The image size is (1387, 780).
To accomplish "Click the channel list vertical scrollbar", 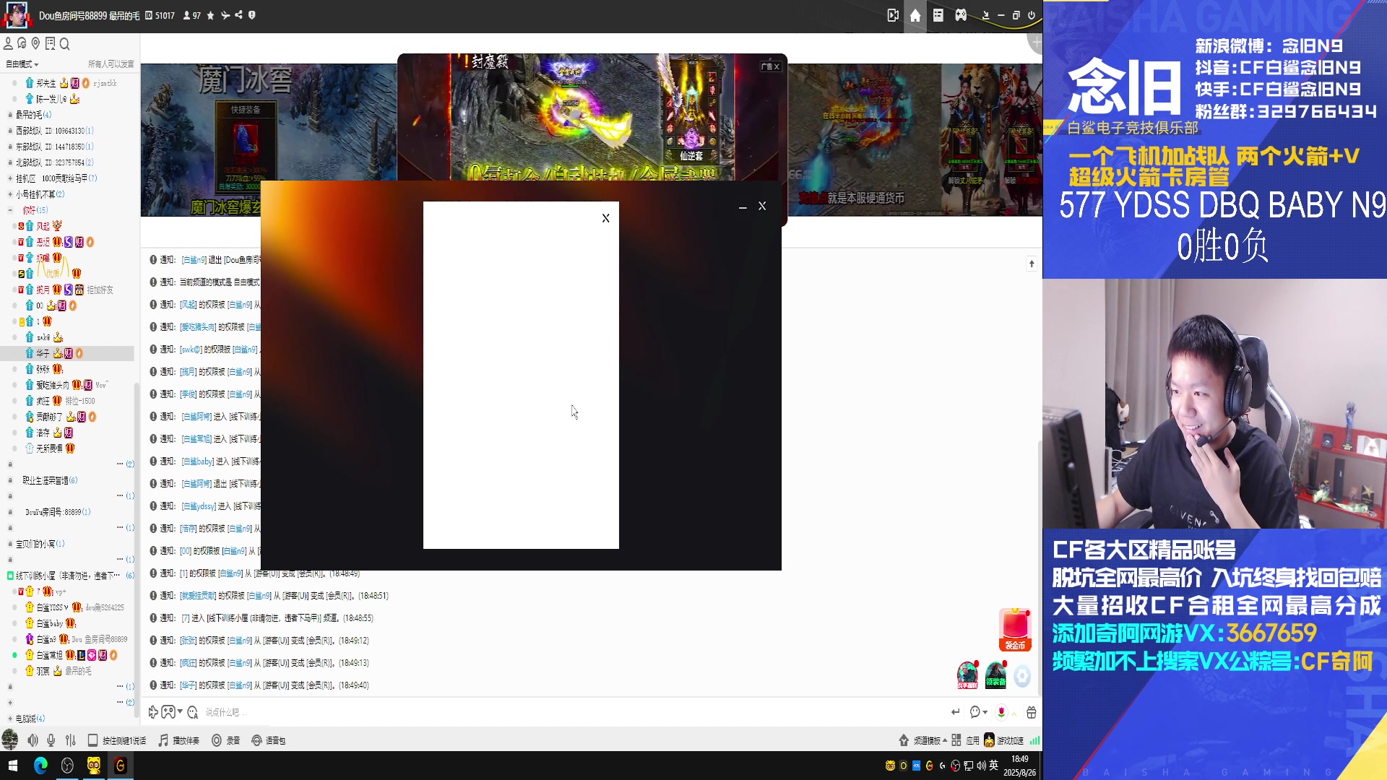I will (x=137, y=549).
